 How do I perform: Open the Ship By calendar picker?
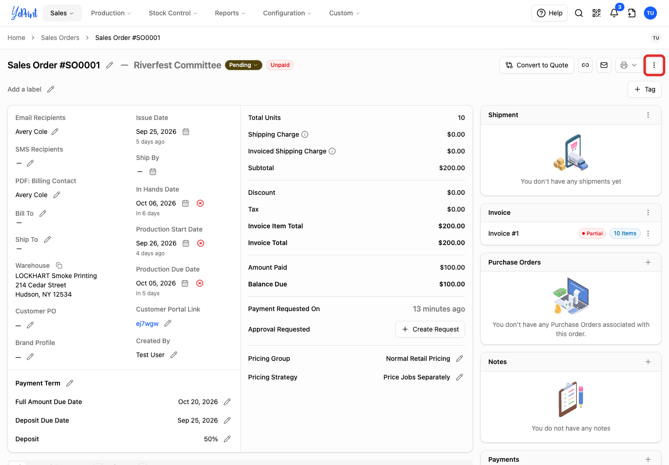pyautogui.click(x=153, y=172)
